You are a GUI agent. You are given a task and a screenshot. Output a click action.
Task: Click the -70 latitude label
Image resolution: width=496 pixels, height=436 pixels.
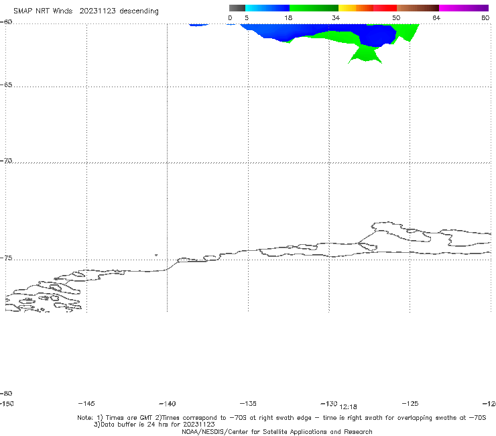(x=6, y=161)
